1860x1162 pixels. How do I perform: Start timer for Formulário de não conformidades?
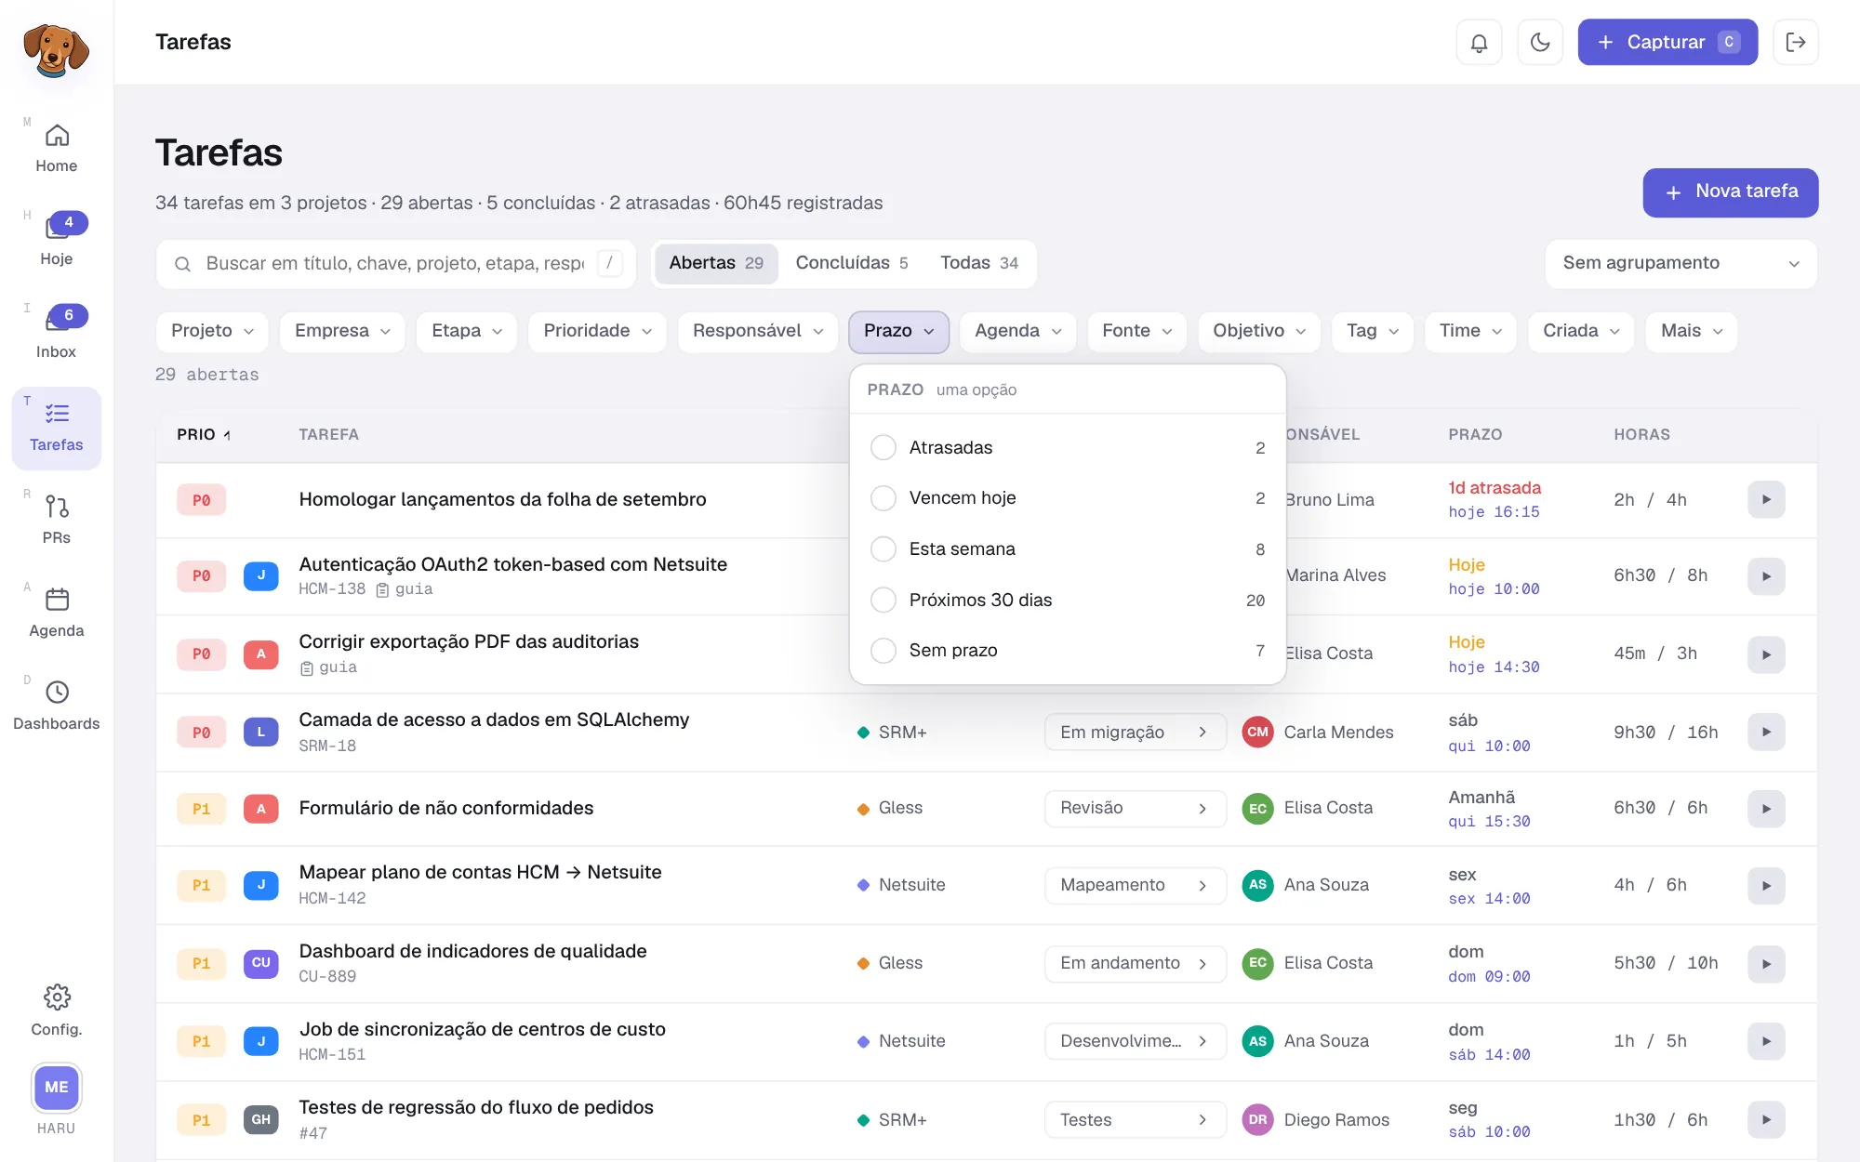(x=1766, y=809)
